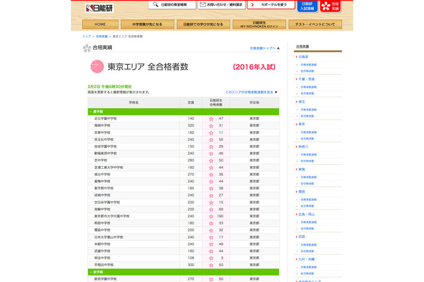The width and height of the screenshot is (424, 282).
Task: Follow the このエリアの合格者数速報を見る link
Action: [x=249, y=92]
